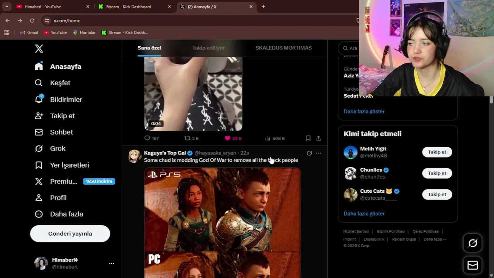Click the %50 indirim premium badge
Screen dimensions: 494x278
pos(99,181)
